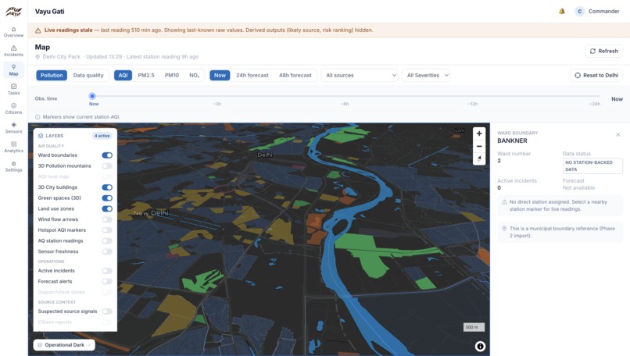Screen dimensions: 630x356
Task: Disable Land use zones layer
Action: point(107,208)
